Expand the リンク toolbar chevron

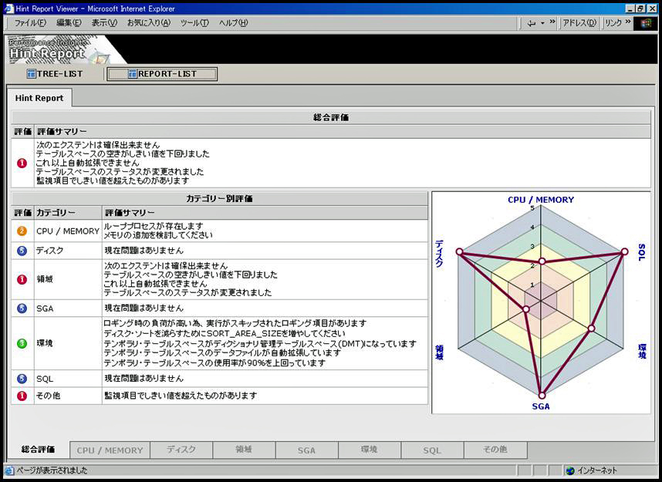point(627,23)
